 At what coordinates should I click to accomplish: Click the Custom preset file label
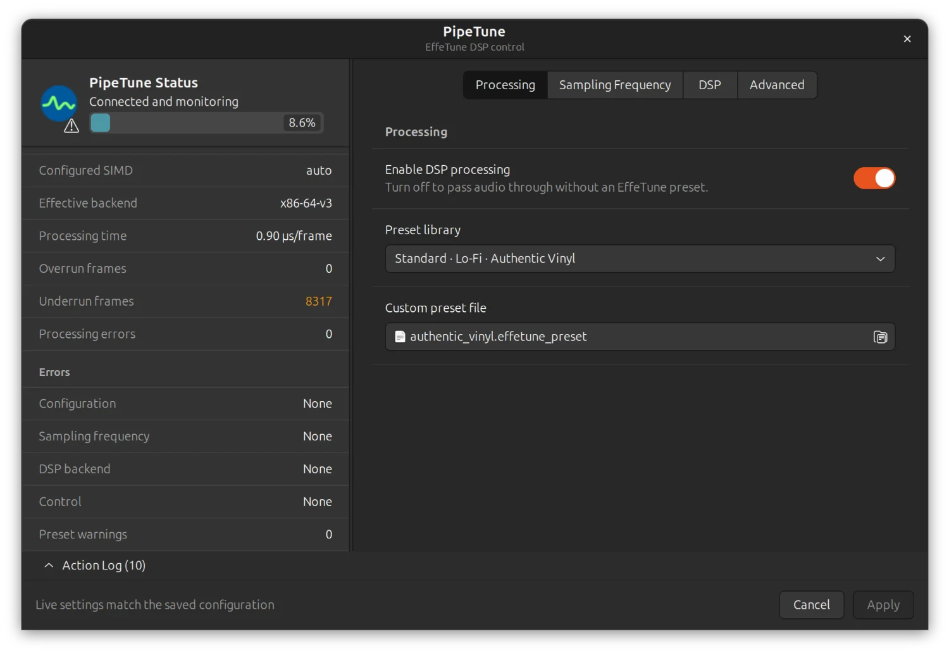pyautogui.click(x=435, y=308)
